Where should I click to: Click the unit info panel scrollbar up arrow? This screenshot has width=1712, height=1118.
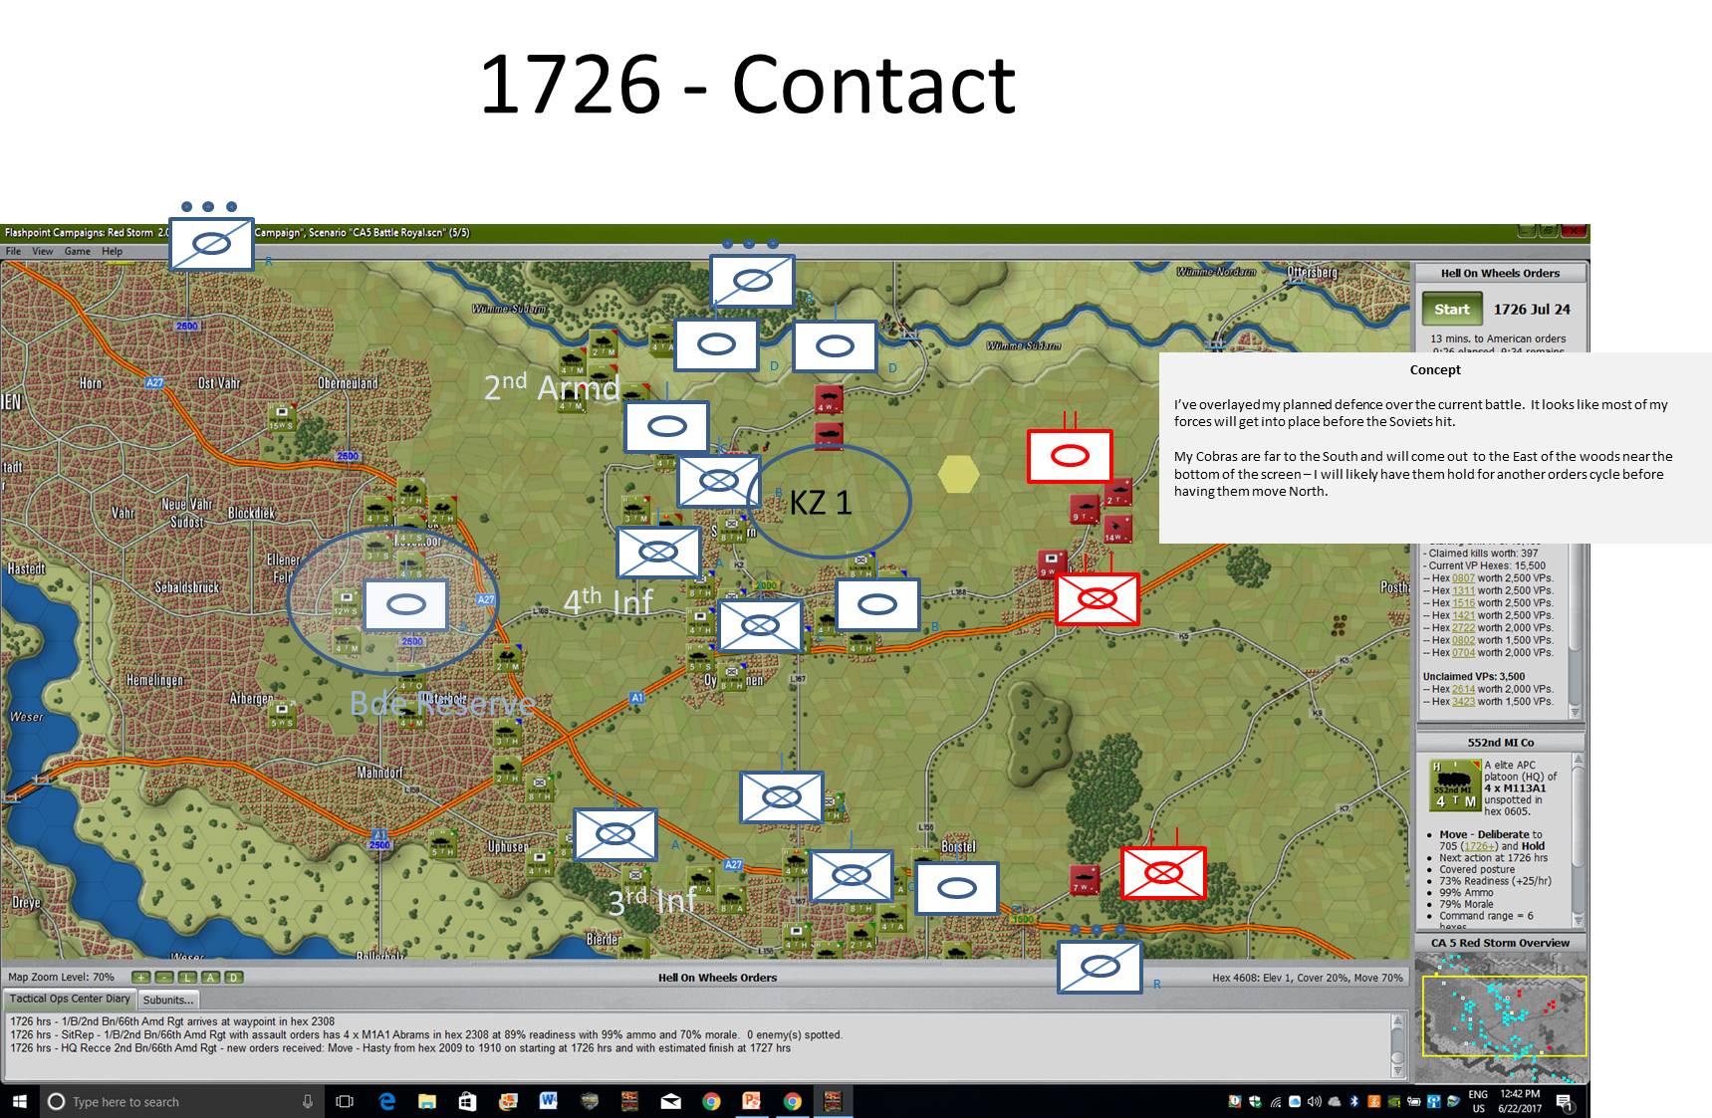(1577, 761)
